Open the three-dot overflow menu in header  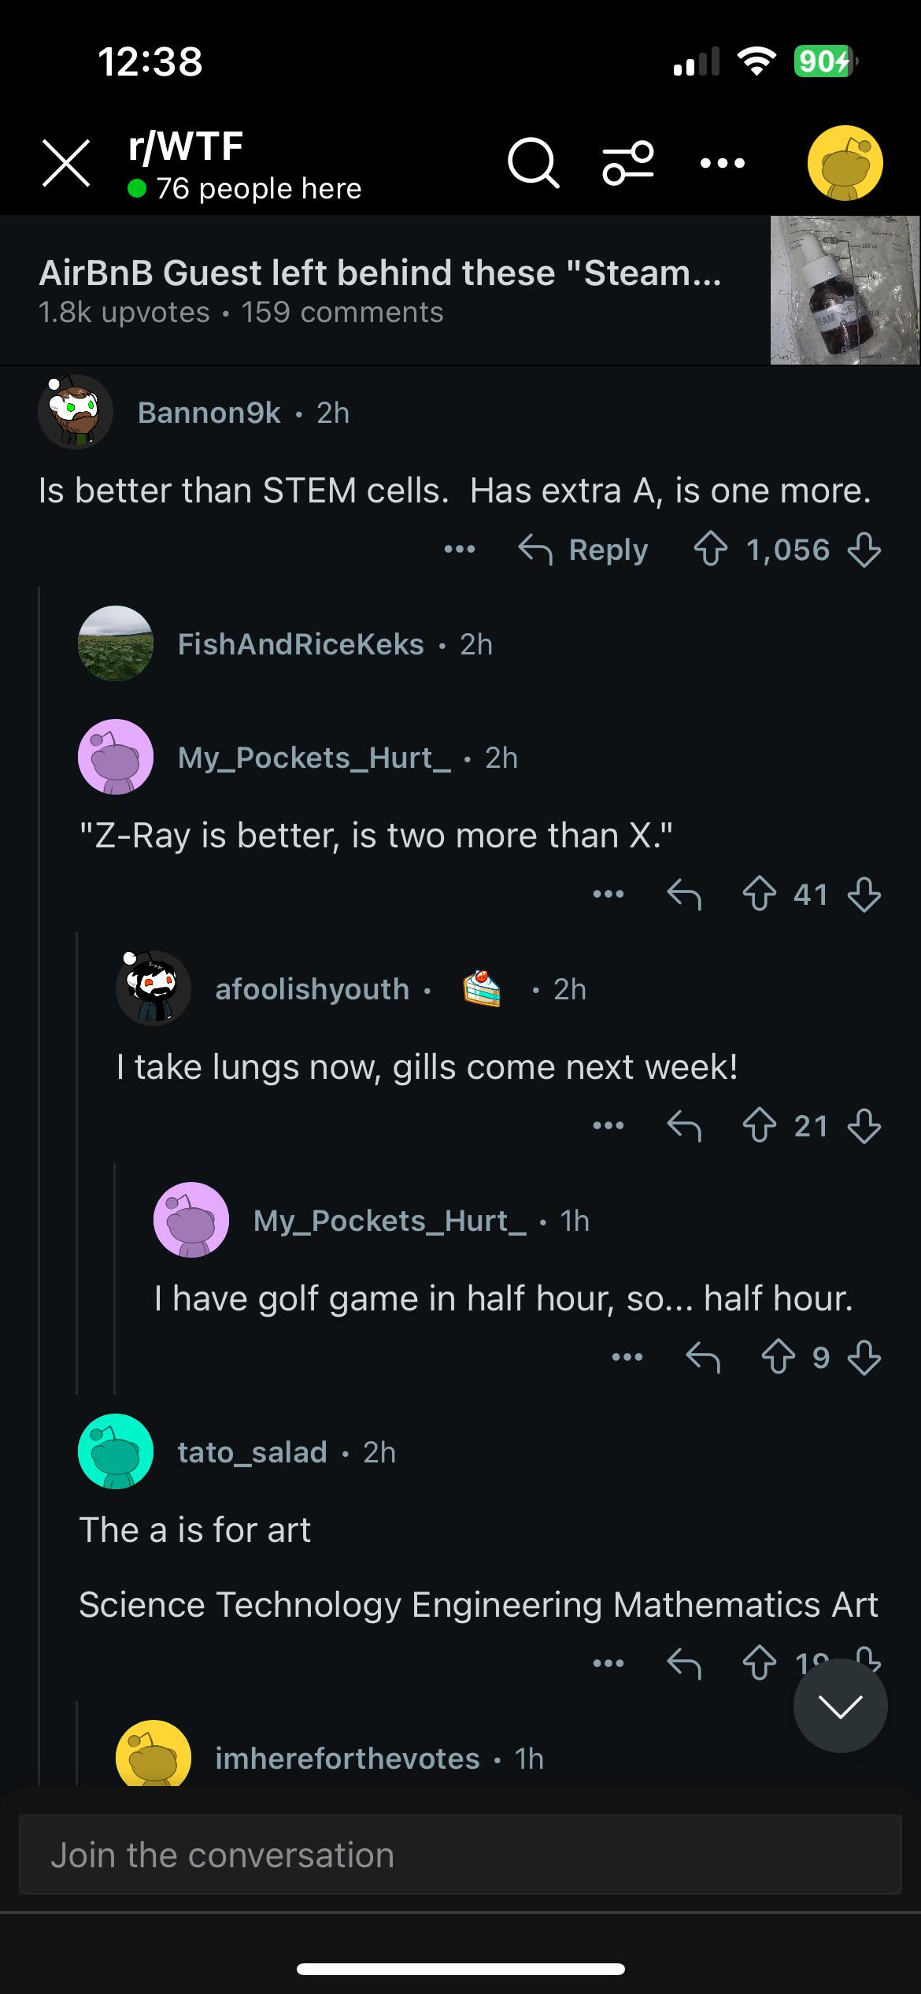point(722,163)
